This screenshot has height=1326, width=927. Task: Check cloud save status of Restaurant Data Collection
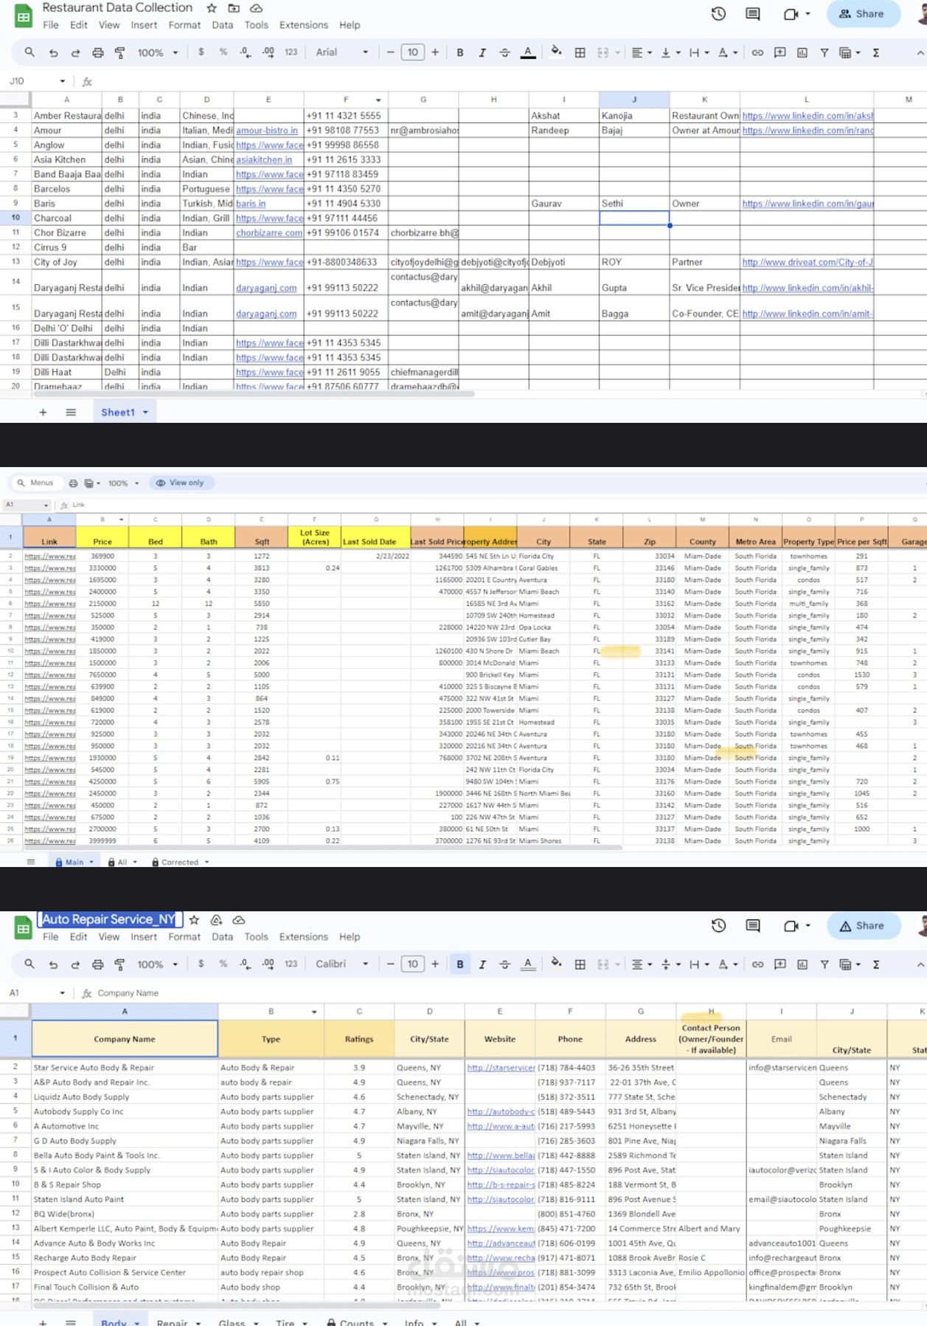[257, 8]
